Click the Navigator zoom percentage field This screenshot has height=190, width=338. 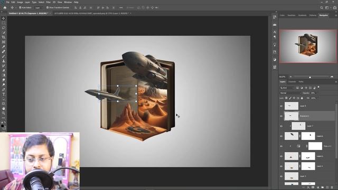coord(282,77)
